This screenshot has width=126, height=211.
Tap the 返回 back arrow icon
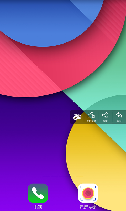click(x=119, y=115)
